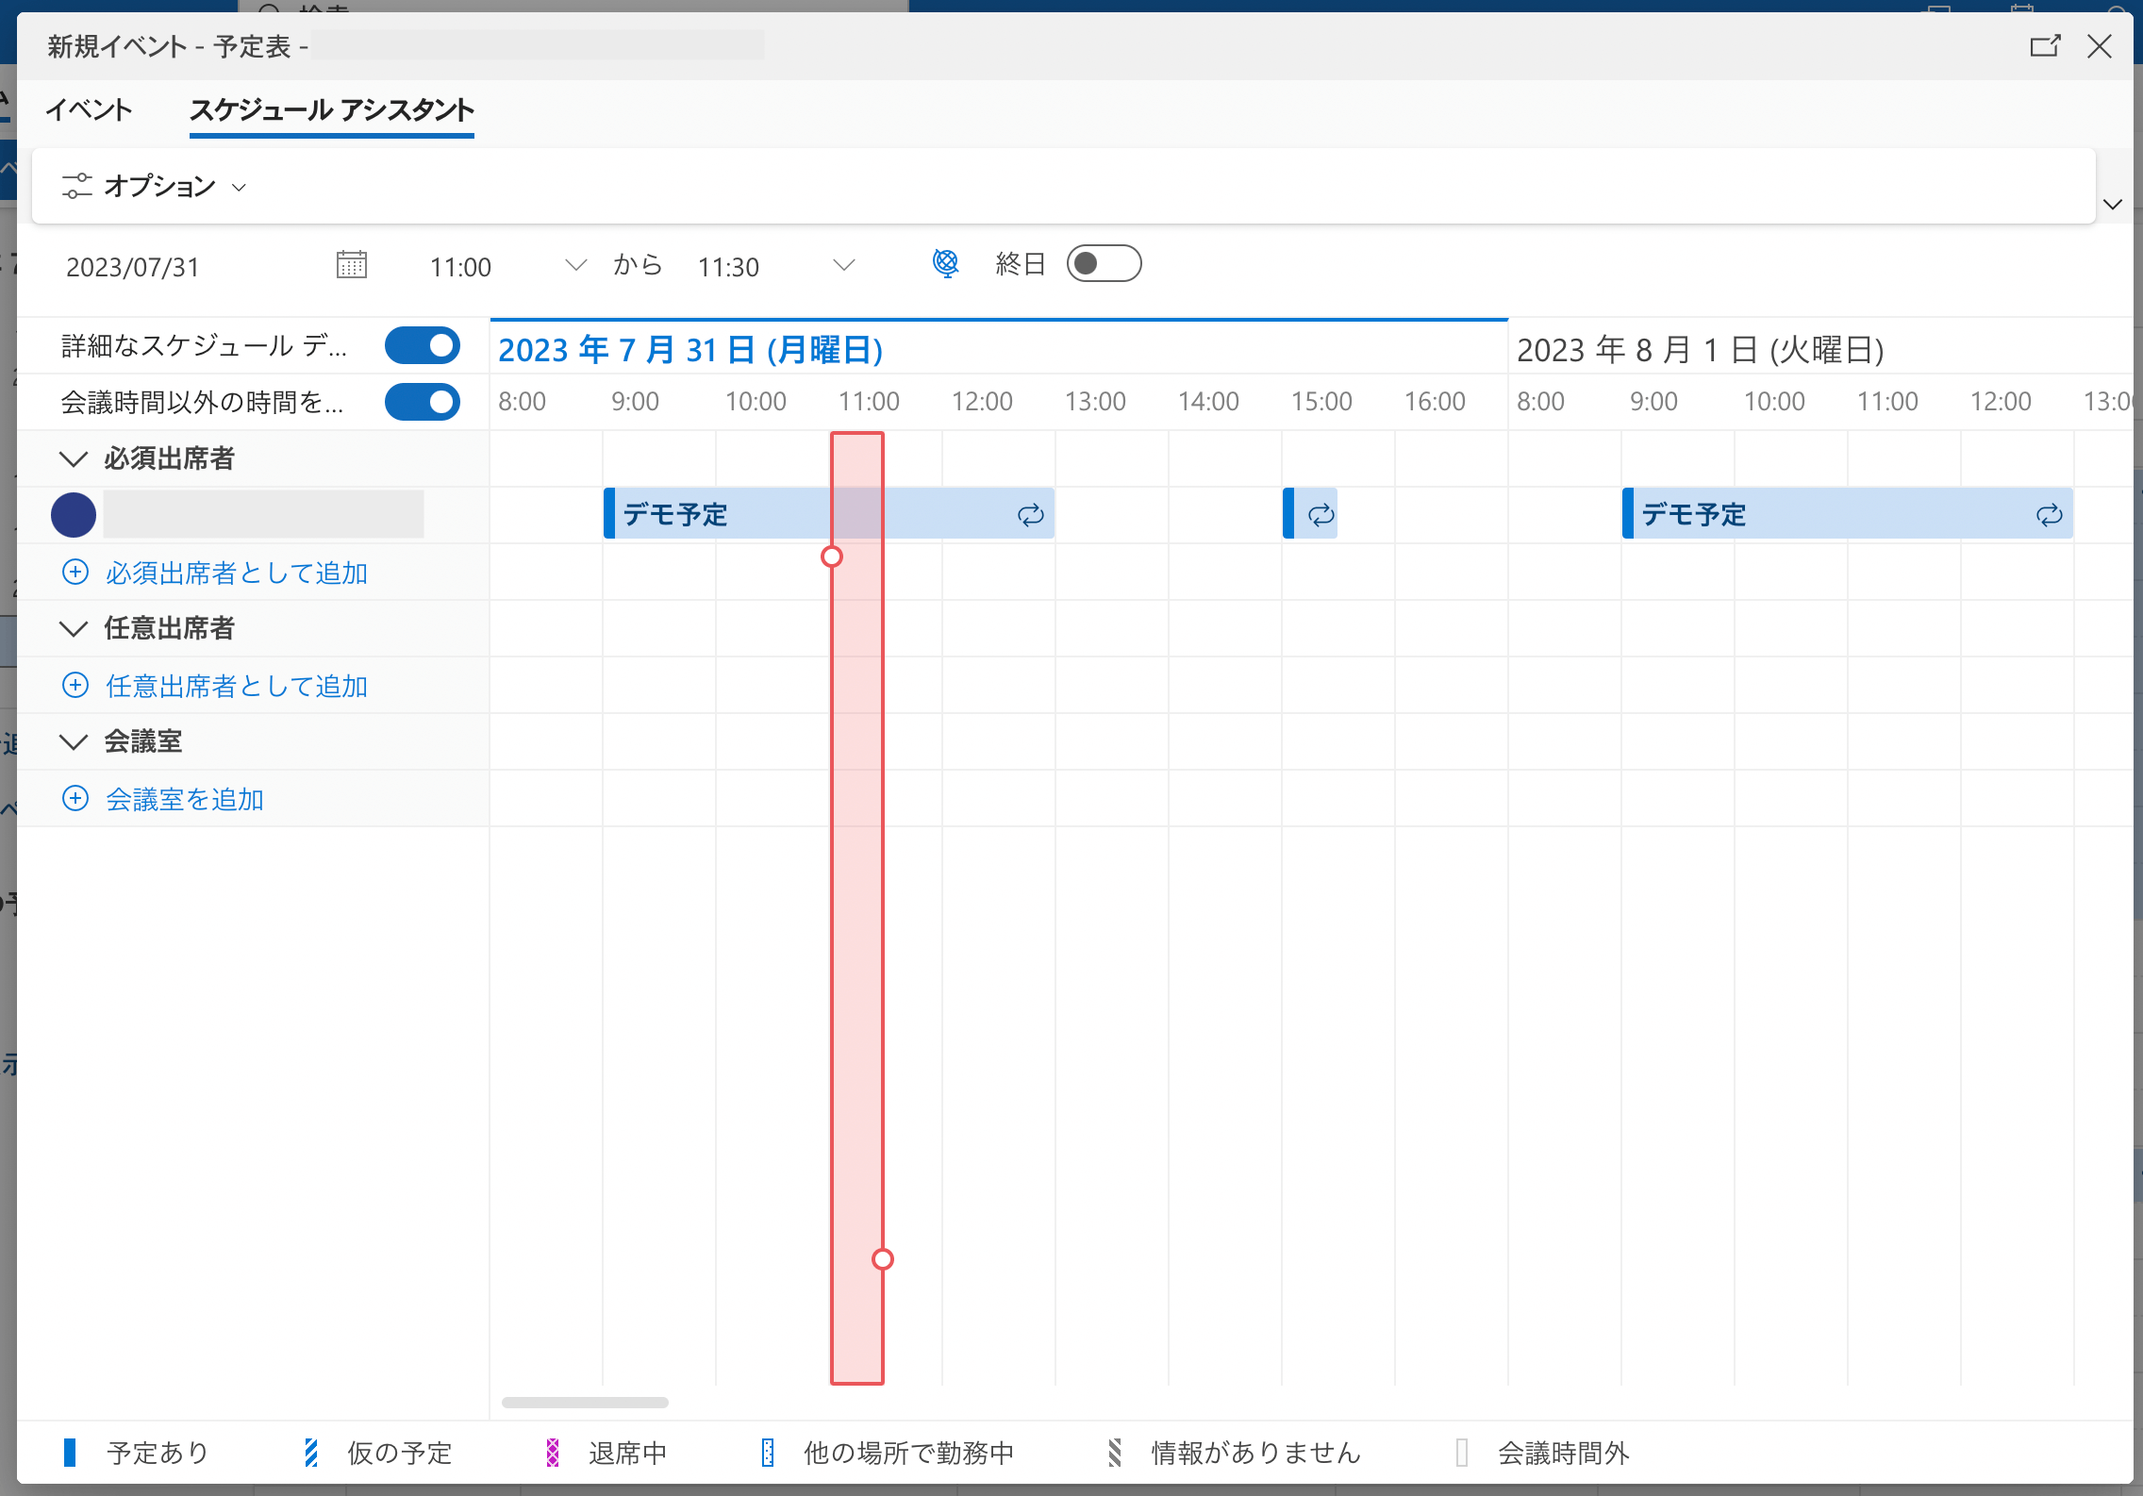Toggle the 終日 all-day switch
The height and width of the screenshot is (1496, 2143).
point(1103,263)
